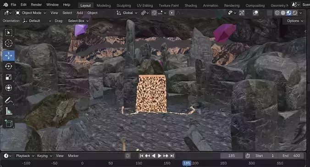Open the Playback popover
This screenshot has height=167, width=310.
click(25, 156)
